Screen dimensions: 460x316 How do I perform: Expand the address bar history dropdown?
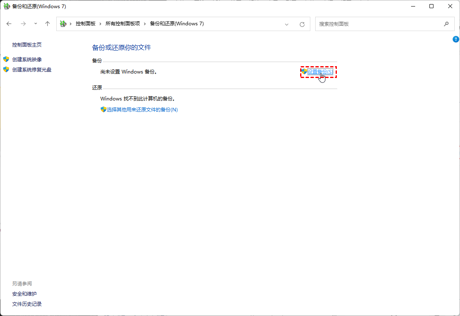pos(287,24)
